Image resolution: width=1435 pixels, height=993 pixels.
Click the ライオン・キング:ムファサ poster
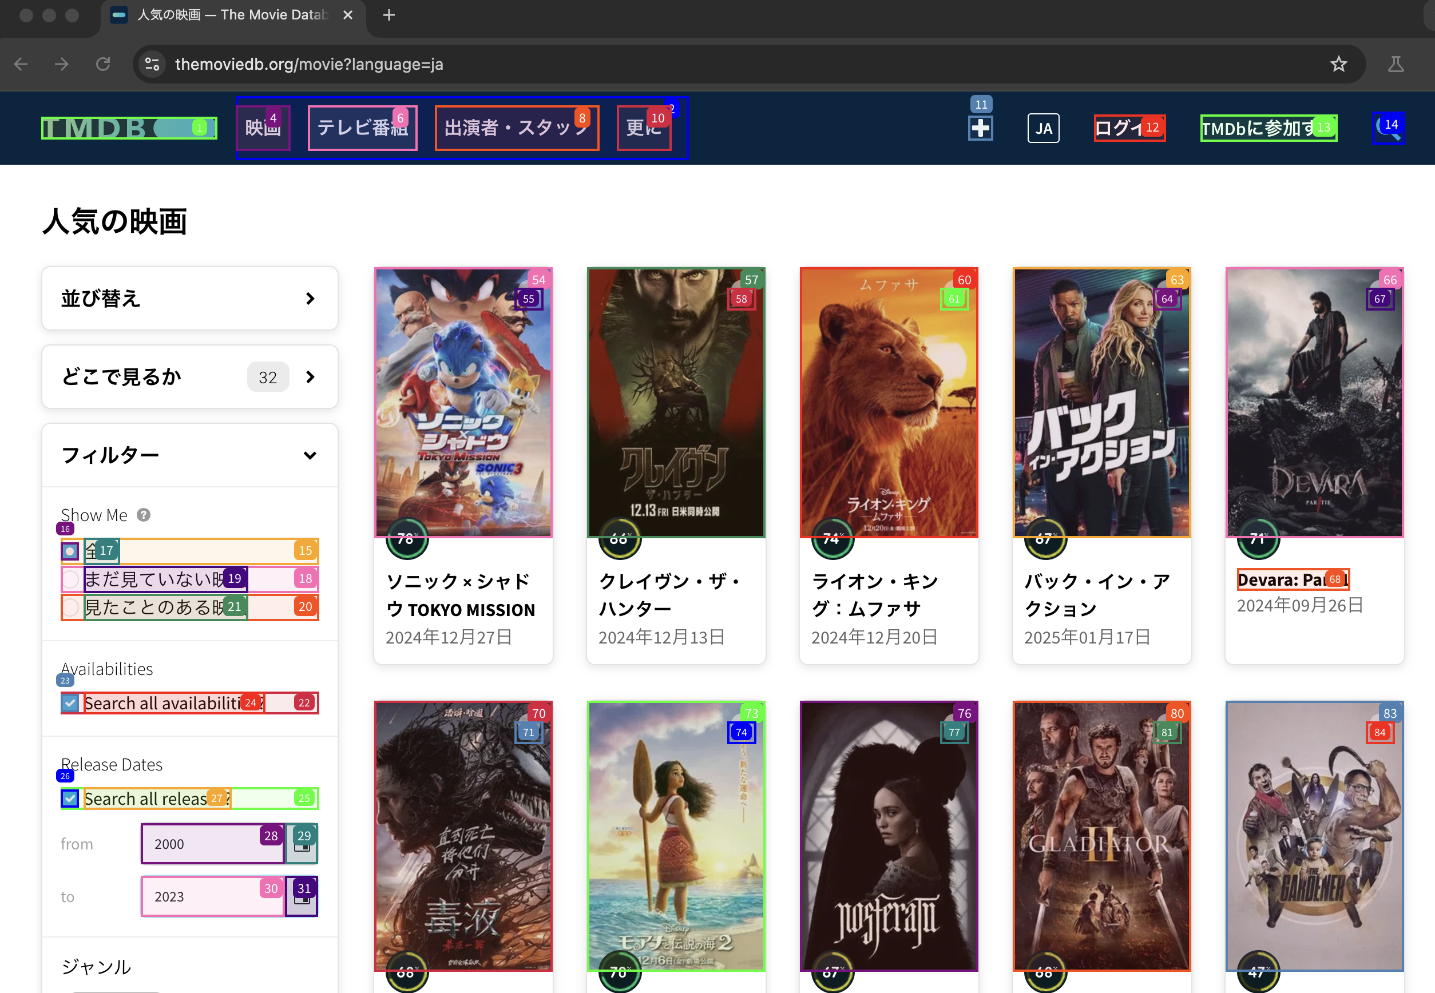[888, 403]
